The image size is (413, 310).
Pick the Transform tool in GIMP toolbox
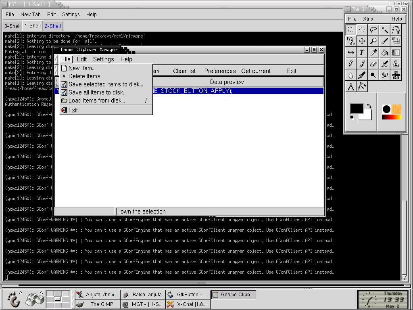click(x=396, y=41)
